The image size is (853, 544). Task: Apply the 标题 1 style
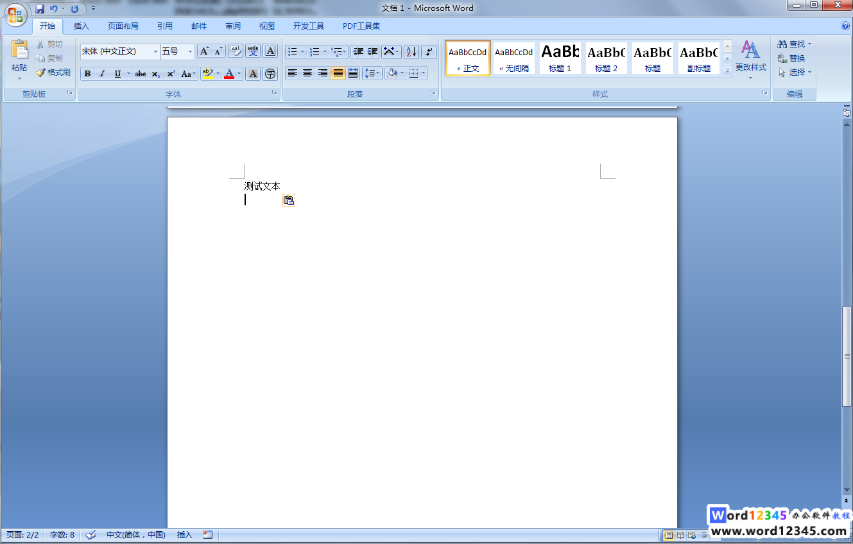point(560,58)
